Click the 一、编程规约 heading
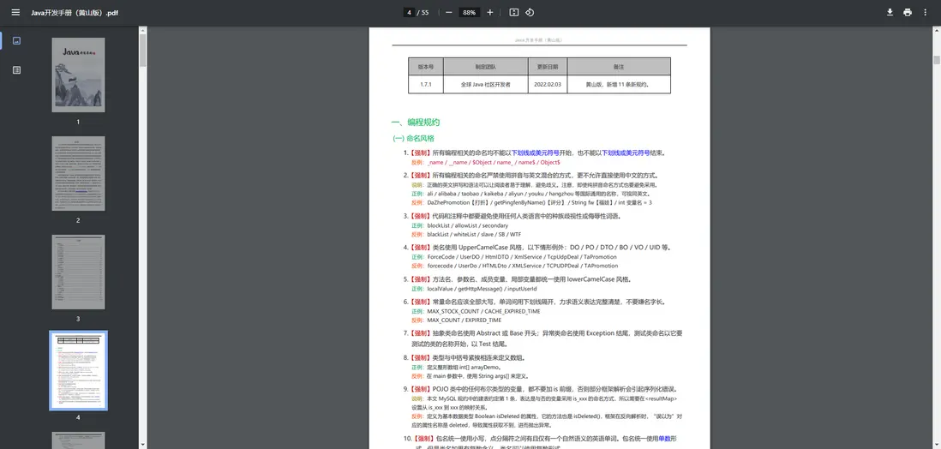 (415, 123)
